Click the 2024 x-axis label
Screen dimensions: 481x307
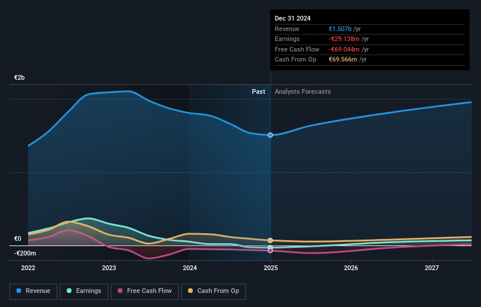pyautogui.click(x=190, y=268)
